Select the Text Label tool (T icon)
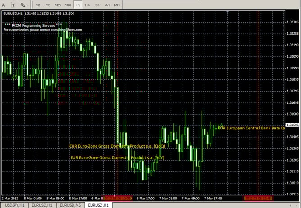This screenshot has width=301, height=208. 14,5
